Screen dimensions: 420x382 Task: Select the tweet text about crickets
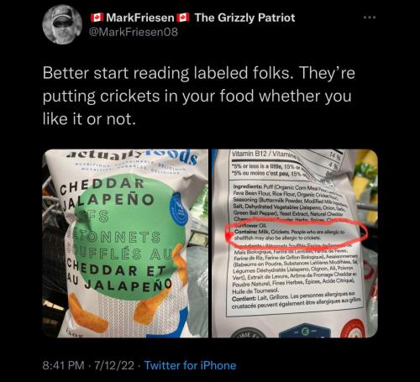[x=199, y=96]
